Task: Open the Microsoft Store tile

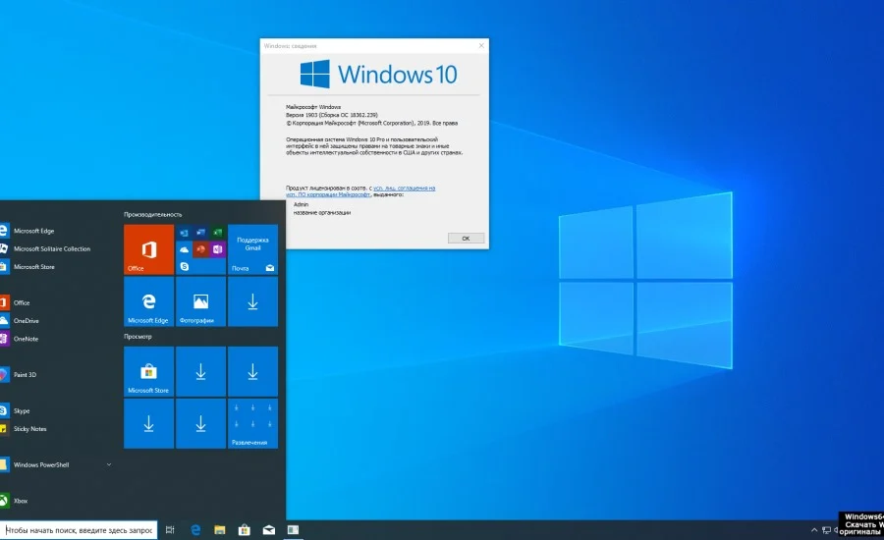Action: tap(149, 371)
